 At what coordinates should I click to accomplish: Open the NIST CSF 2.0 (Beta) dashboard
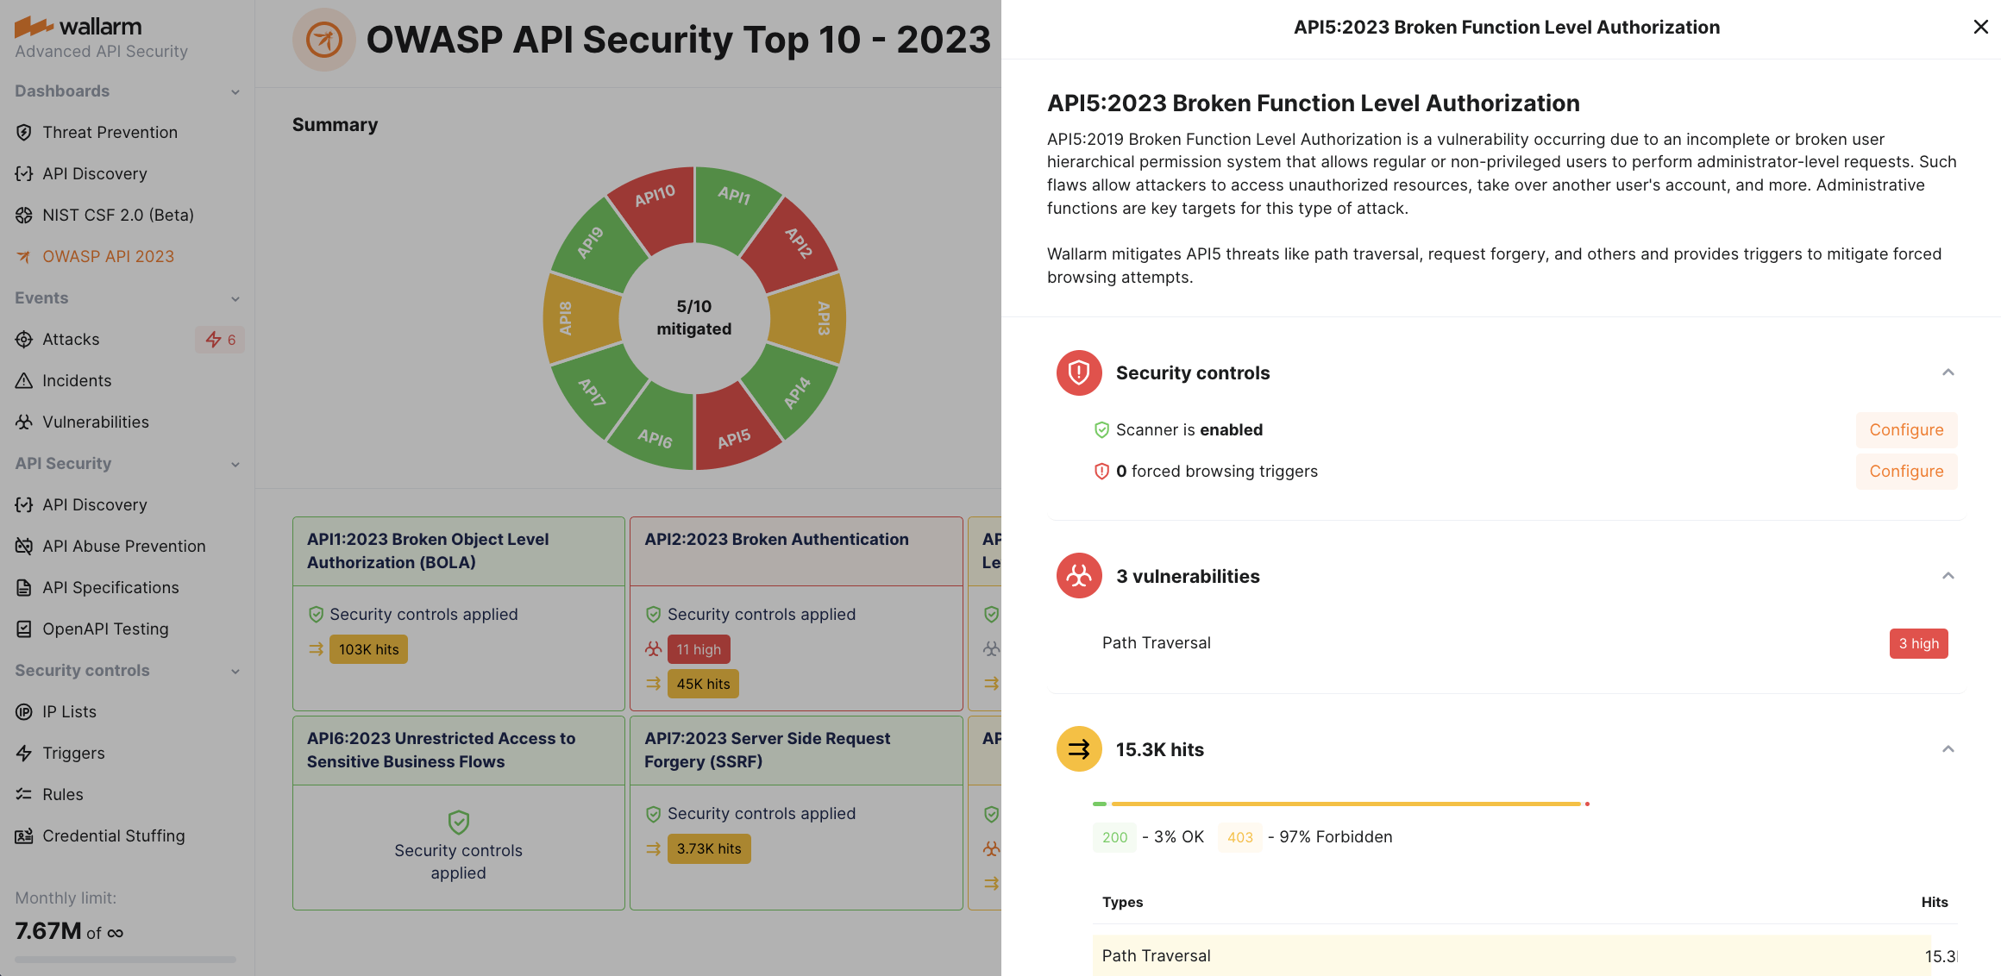tap(118, 215)
